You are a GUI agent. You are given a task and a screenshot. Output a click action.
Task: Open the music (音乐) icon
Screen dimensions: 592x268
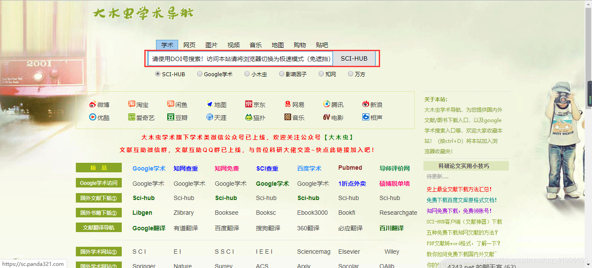(288, 117)
